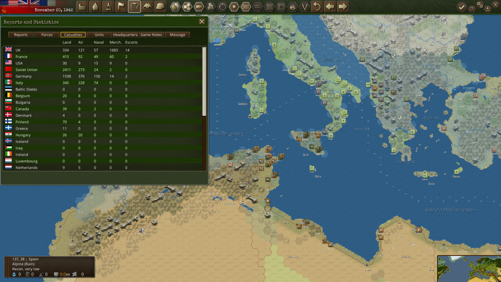Toggle the crosshair target overlay
This screenshot has width=501, height=282.
tap(222, 7)
